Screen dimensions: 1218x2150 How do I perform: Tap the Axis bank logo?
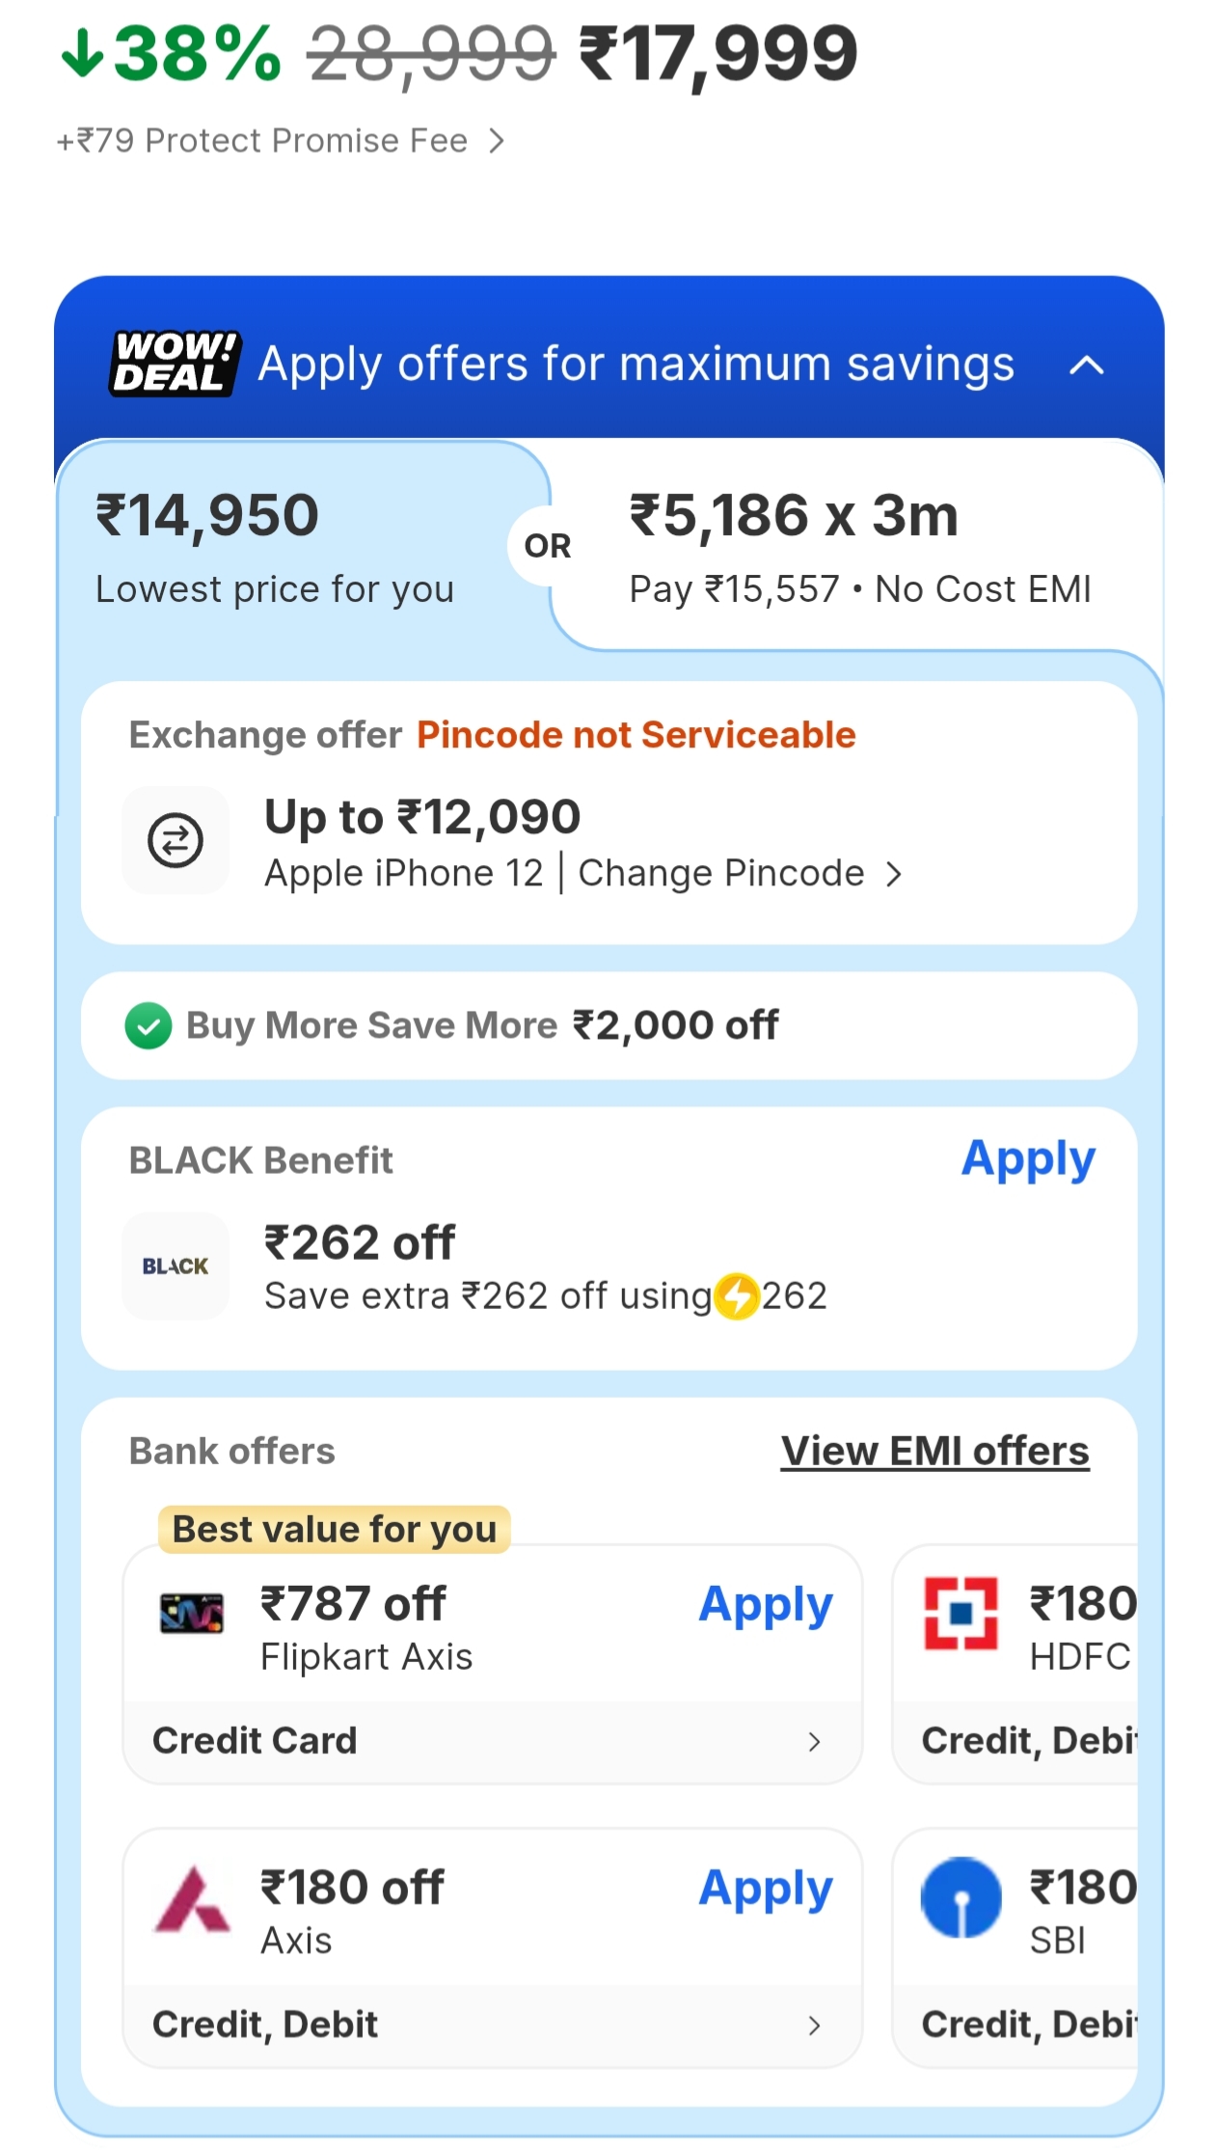[x=193, y=1900]
